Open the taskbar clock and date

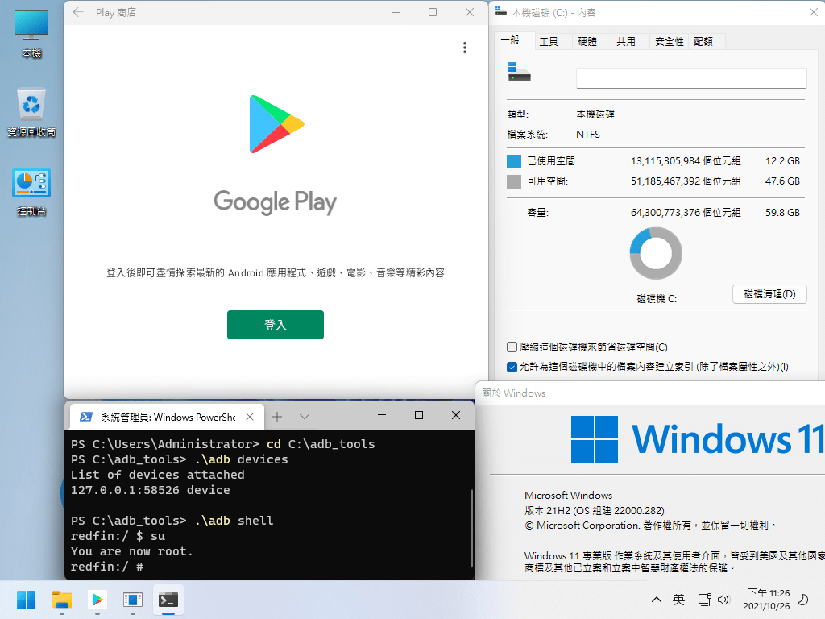coord(766,600)
